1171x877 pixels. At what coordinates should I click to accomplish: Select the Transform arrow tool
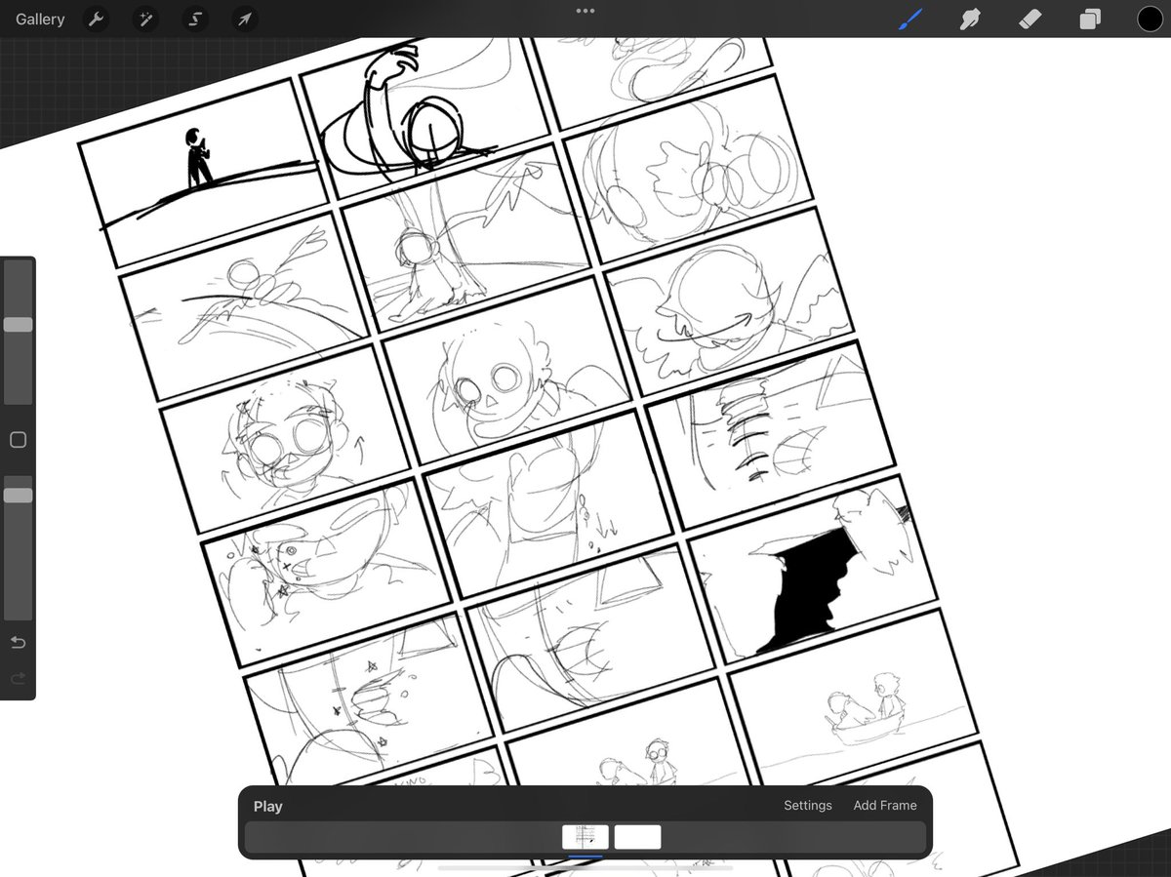(x=244, y=19)
